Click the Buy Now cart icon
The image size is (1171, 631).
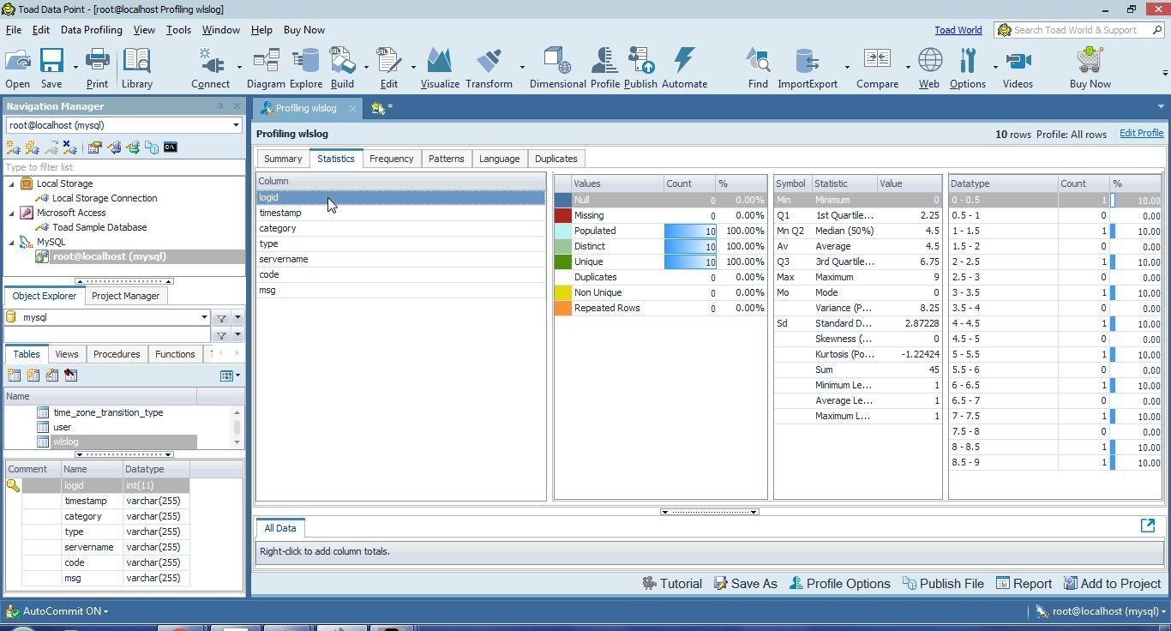click(1090, 68)
